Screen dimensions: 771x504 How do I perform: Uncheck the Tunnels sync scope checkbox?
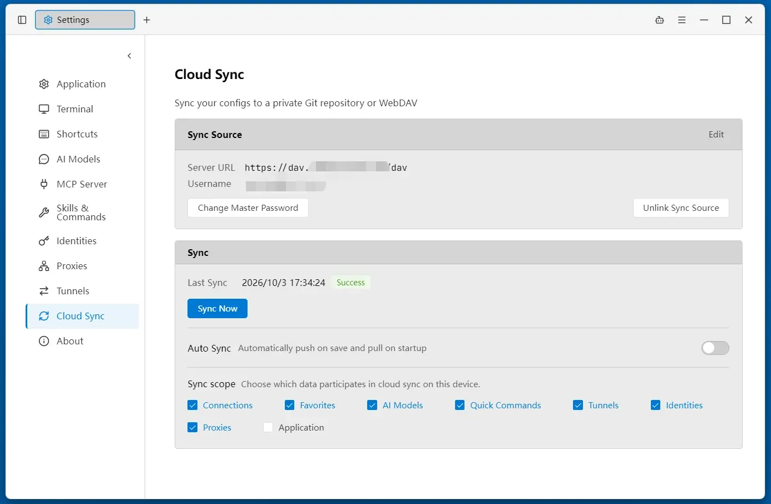pos(578,406)
